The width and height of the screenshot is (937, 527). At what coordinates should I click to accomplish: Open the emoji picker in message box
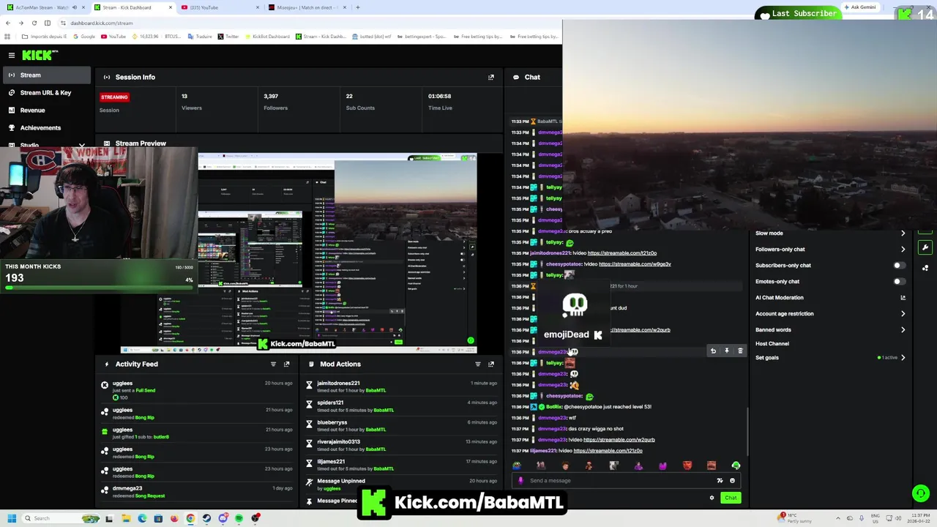click(732, 481)
